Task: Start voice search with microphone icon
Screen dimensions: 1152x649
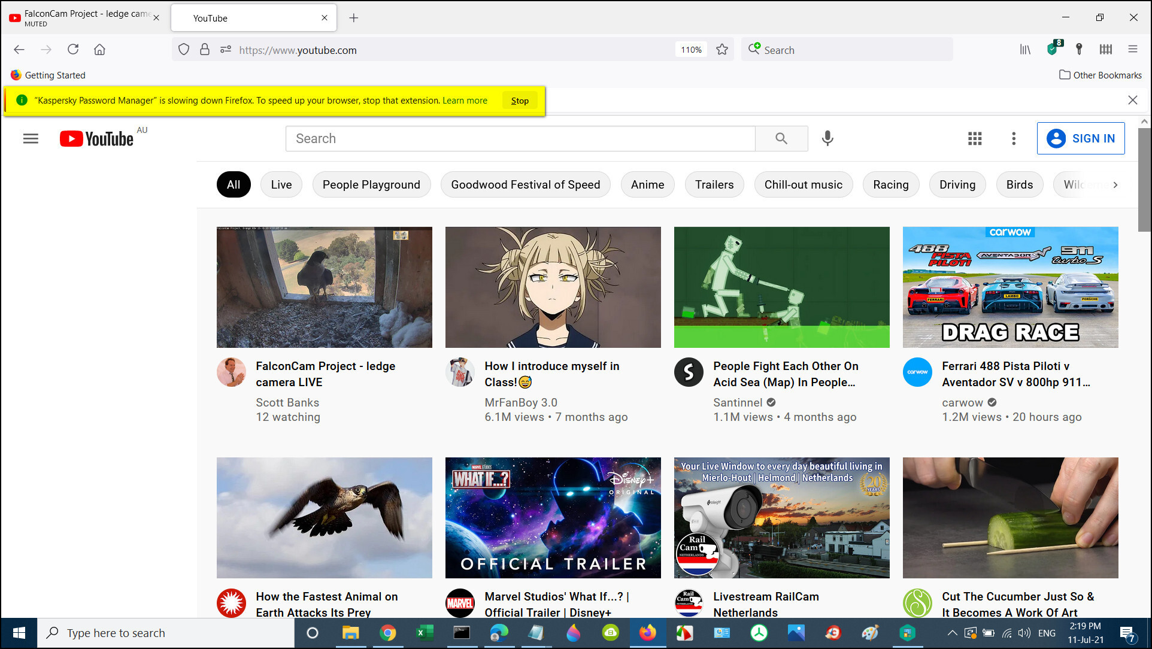Action: pyautogui.click(x=827, y=139)
